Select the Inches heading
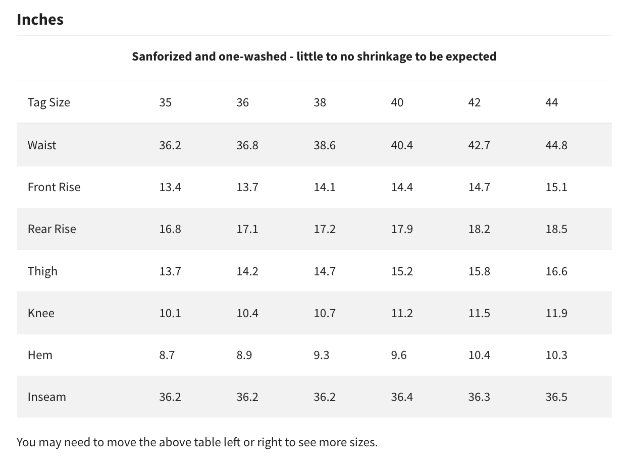Screen dimensions: 624x471 [x=40, y=19]
